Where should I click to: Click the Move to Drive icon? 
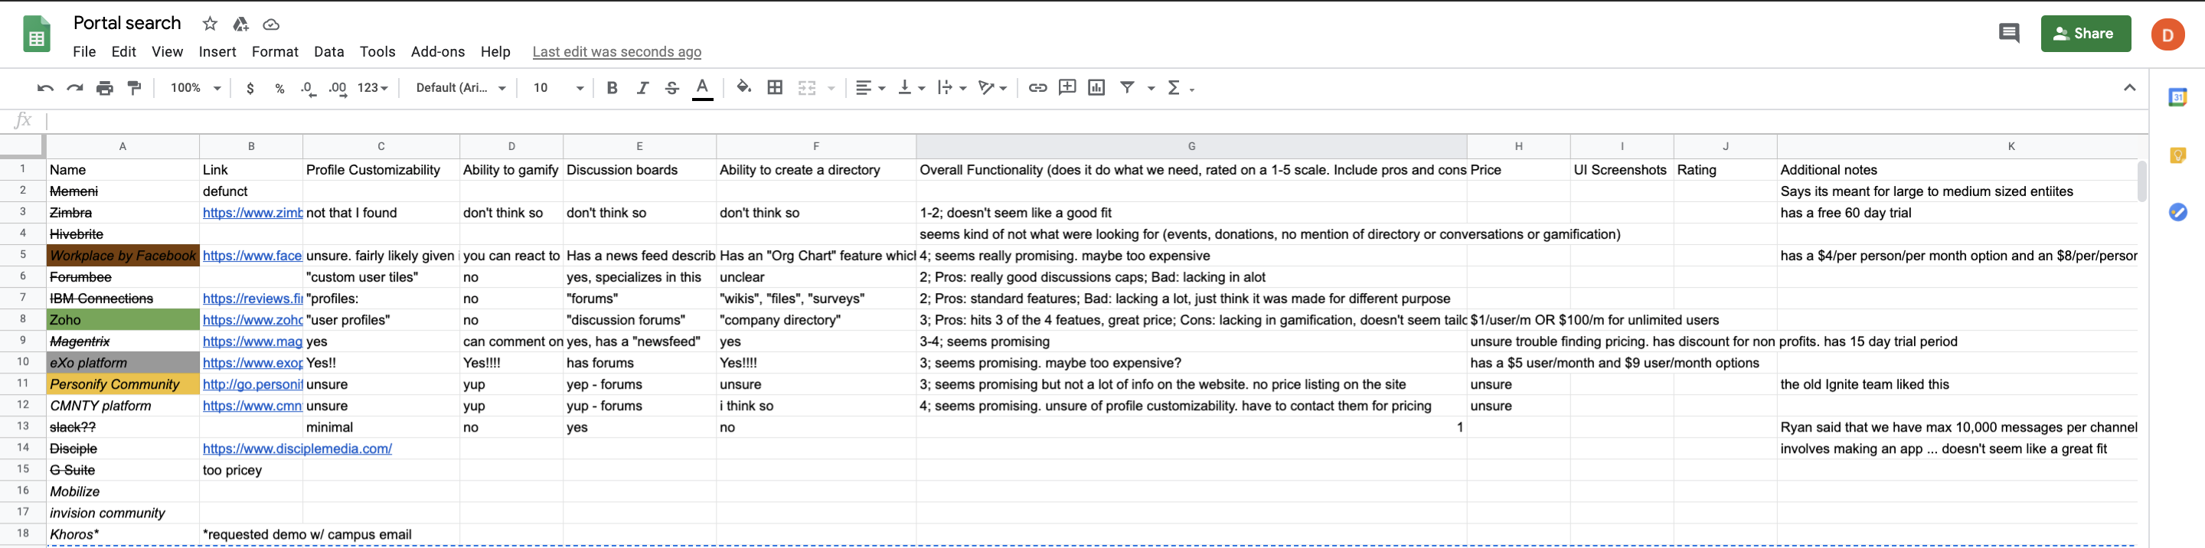click(x=240, y=24)
